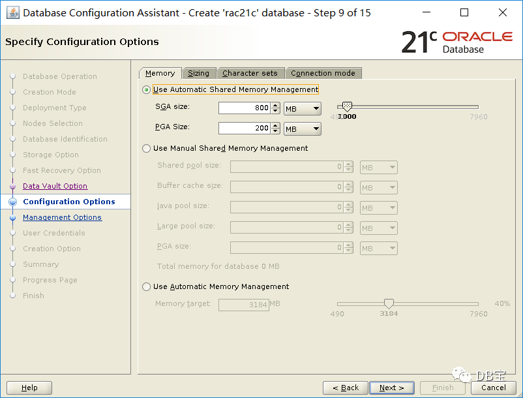Open the Data Vault Option step link
Viewport: 523px width, 398px height.
tap(55, 186)
